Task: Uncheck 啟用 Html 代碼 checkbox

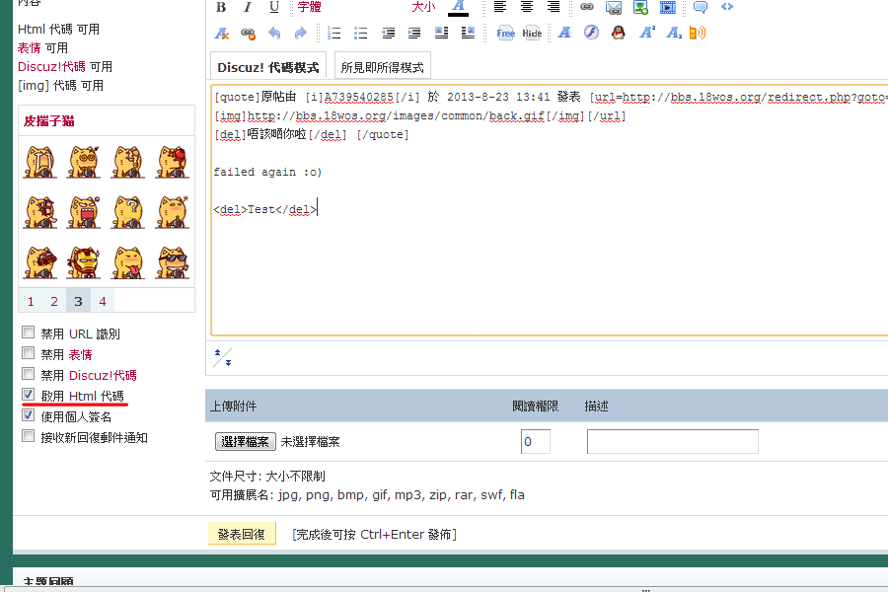Action: [x=28, y=395]
